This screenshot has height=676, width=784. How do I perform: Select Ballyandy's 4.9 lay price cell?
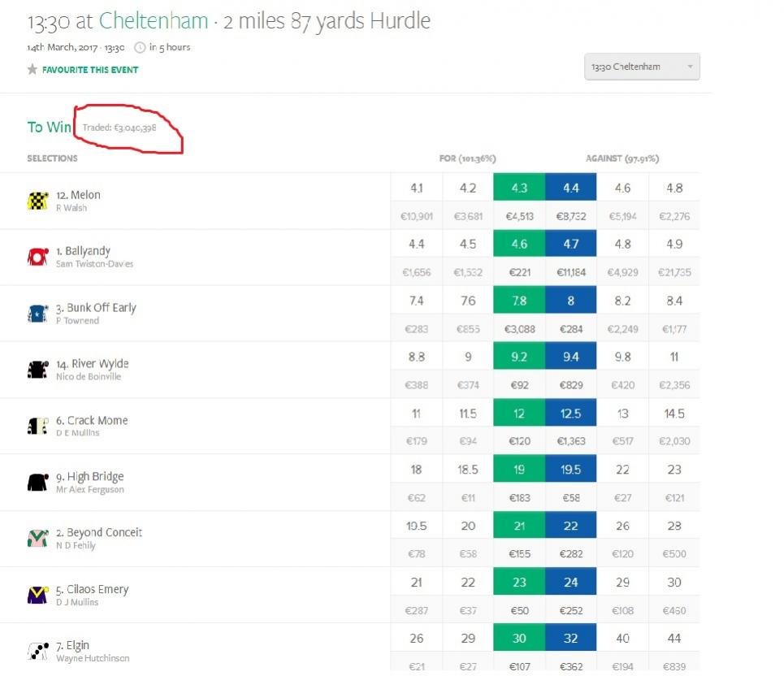pyautogui.click(x=674, y=244)
